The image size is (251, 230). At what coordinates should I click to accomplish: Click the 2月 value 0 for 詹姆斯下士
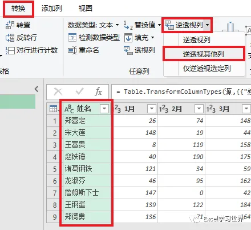click(201, 193)
